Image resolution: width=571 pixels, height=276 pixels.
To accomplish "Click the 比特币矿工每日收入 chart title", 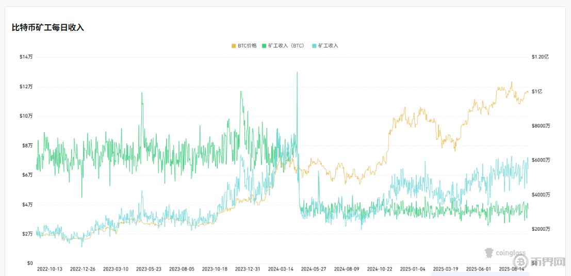I will 48,27.
